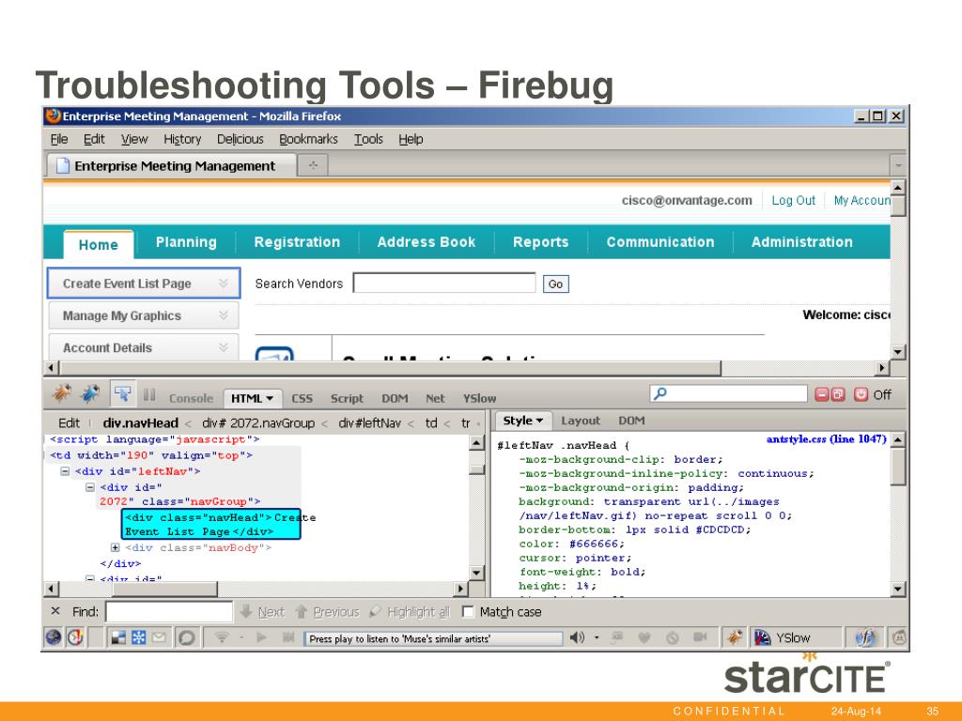
Task: Click the round clock-like icon beside the globe
Action: coord(75,637)
